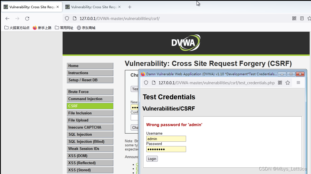This screenshot has width=311, height=174.
Task: Open SQL Injection (Blind) page
Action: 90,141
